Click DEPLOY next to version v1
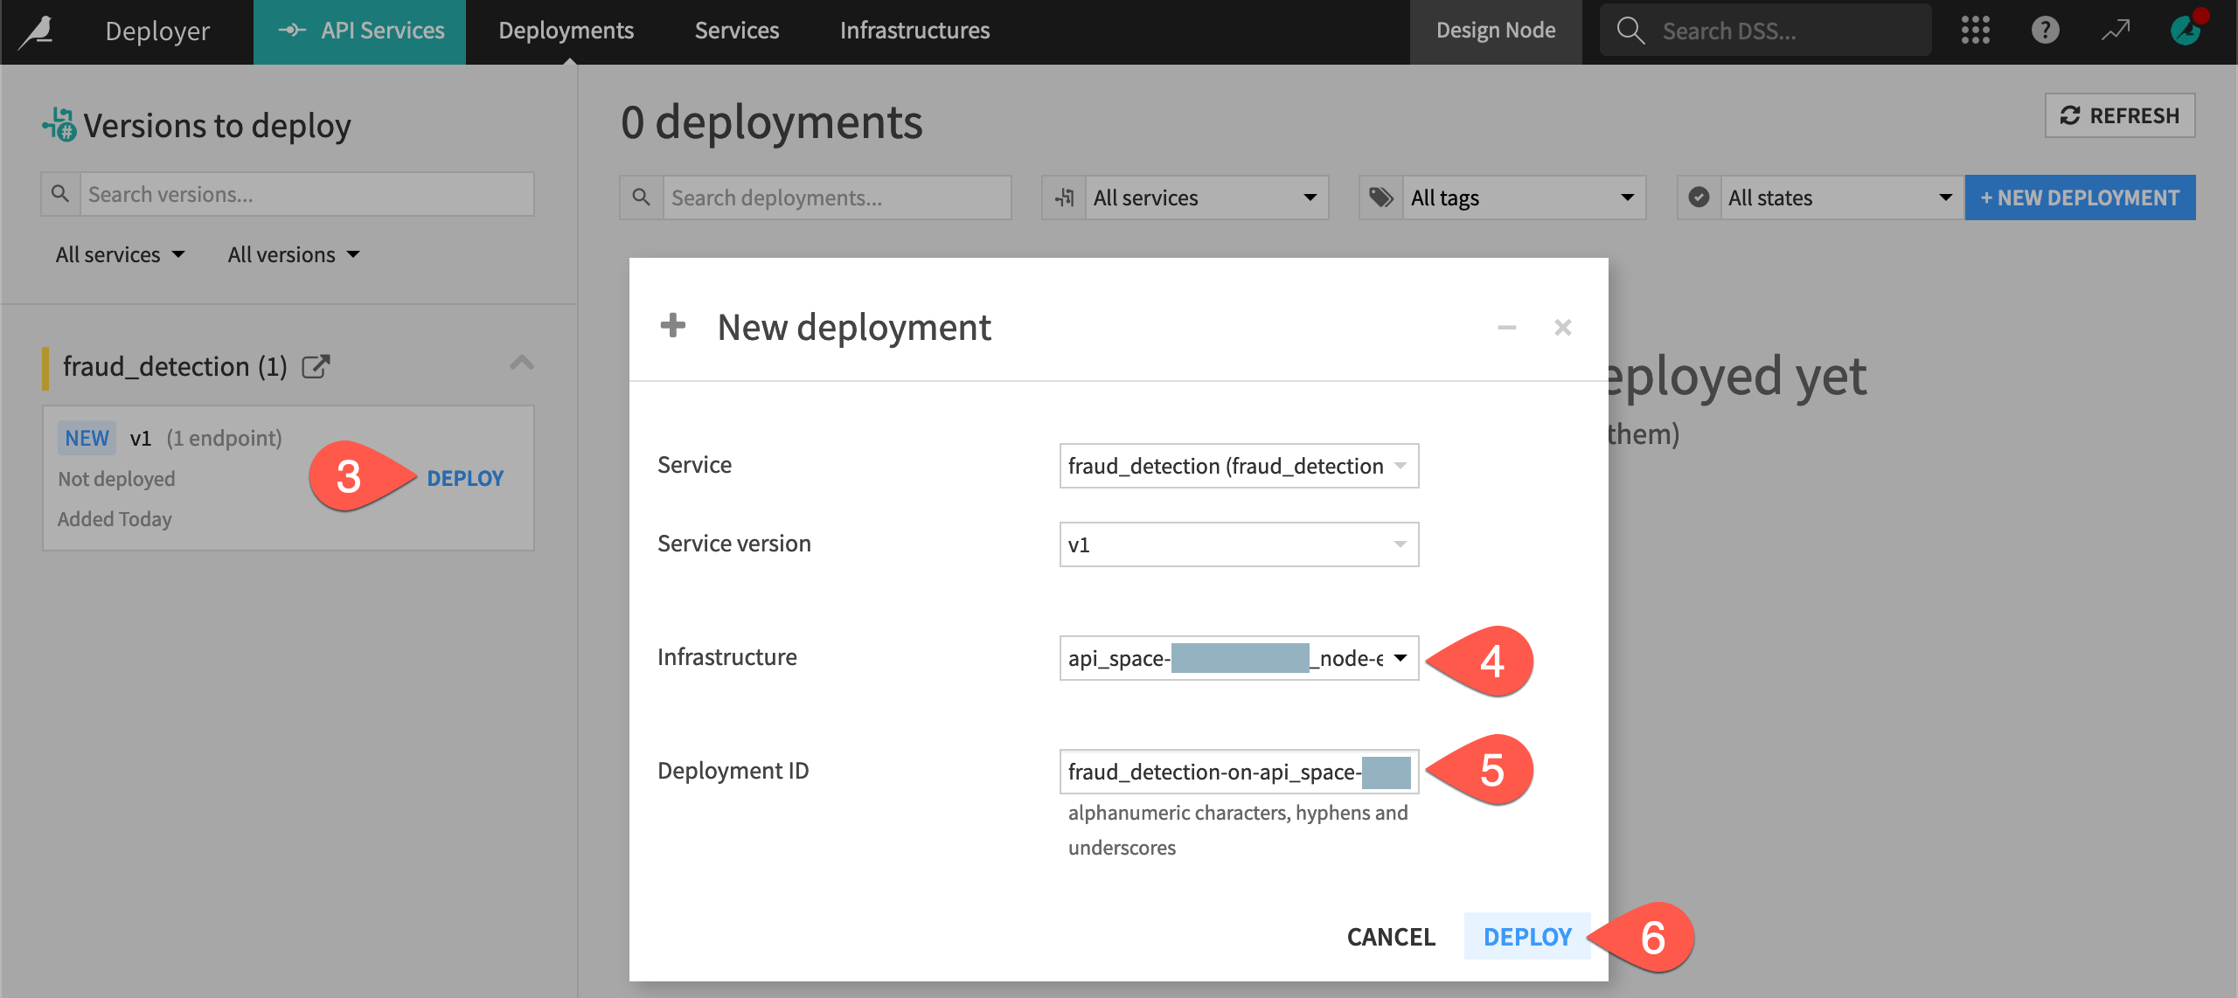This screenshot has height=998, width=2238. [x=464, y=478]
